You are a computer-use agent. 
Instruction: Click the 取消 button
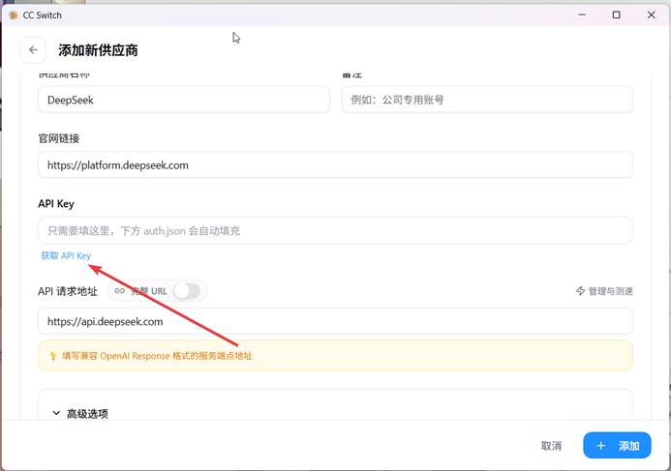[551, 446]
